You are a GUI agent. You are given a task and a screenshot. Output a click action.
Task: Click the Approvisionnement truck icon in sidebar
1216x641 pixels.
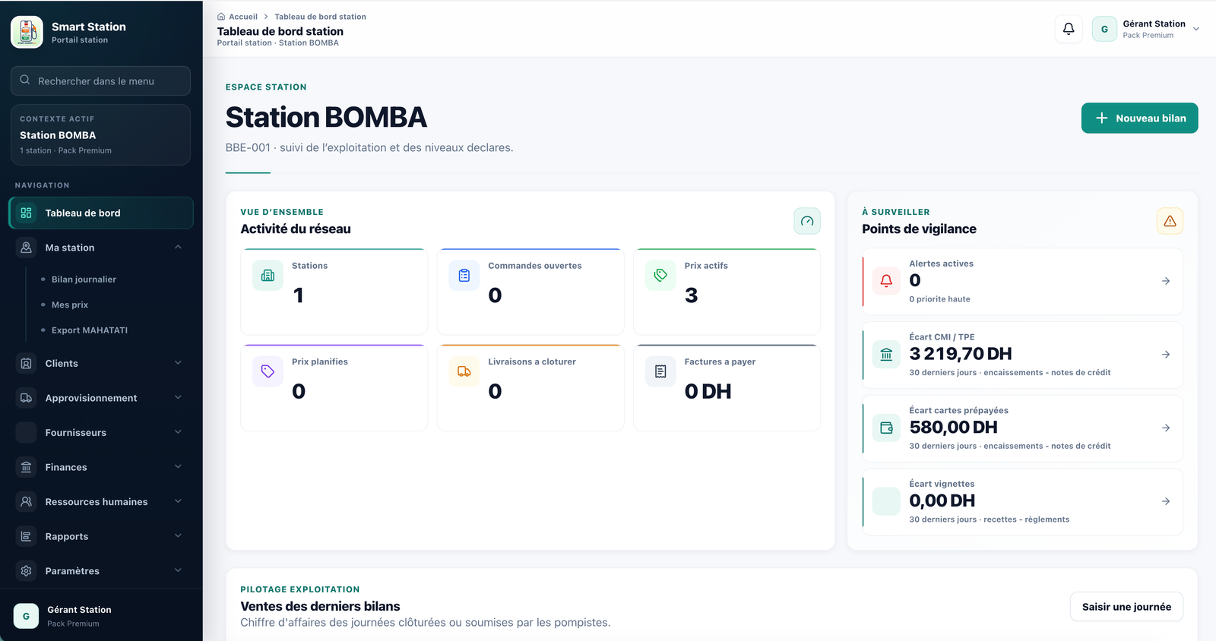[x=27, y=398]
